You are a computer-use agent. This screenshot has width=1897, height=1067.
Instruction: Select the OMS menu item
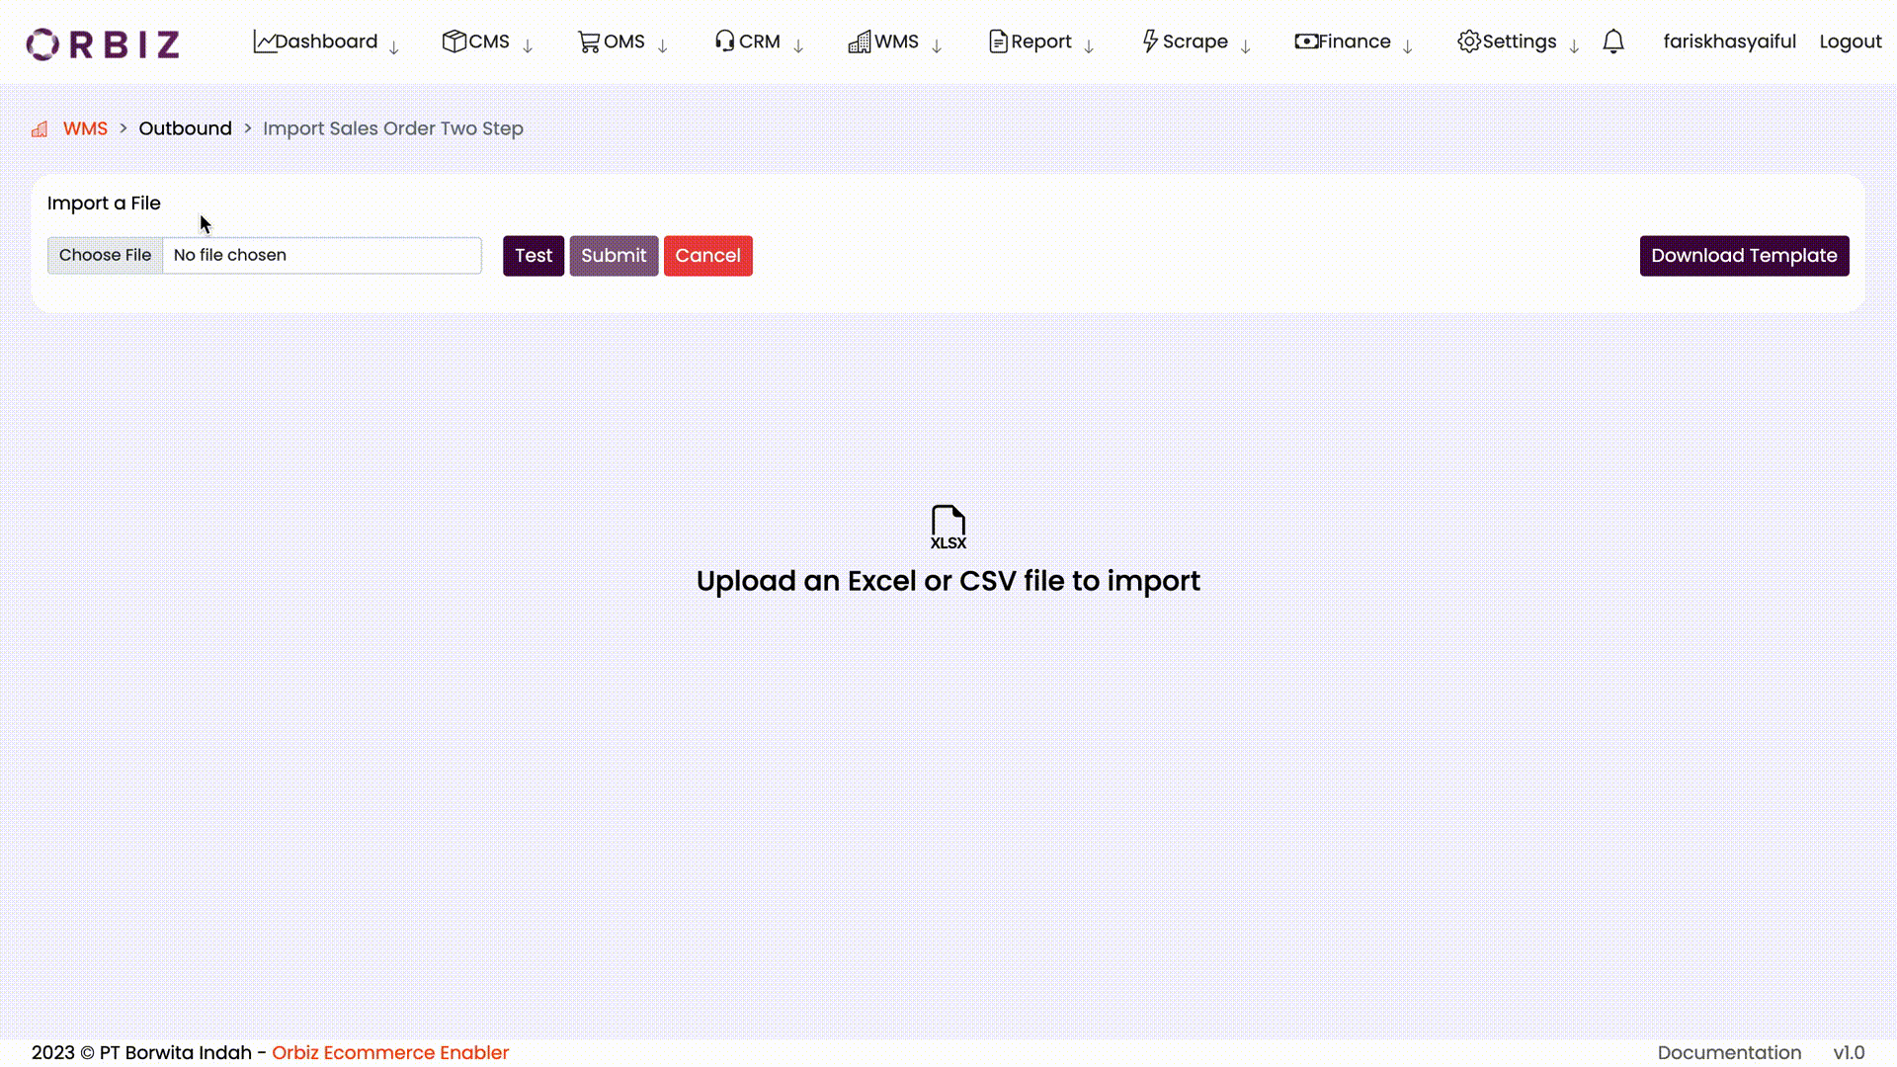pos(624,41)
